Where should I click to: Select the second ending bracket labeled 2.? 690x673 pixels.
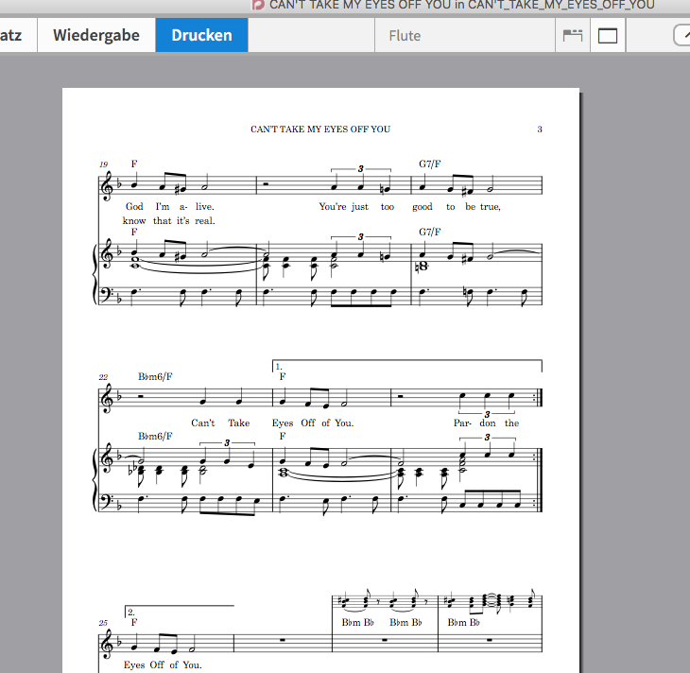180,611
